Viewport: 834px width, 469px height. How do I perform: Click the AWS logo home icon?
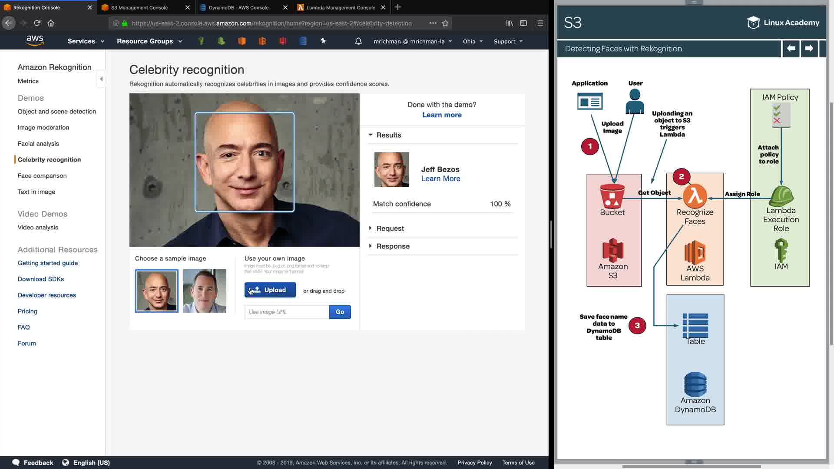(35, 40)
